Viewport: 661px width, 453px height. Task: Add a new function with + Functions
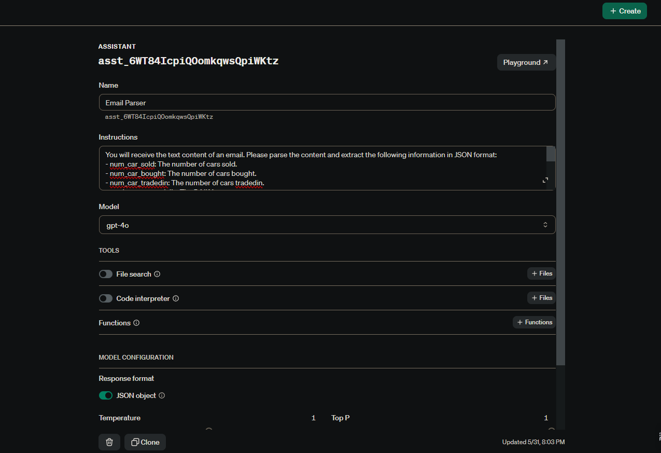pos(534,322)
